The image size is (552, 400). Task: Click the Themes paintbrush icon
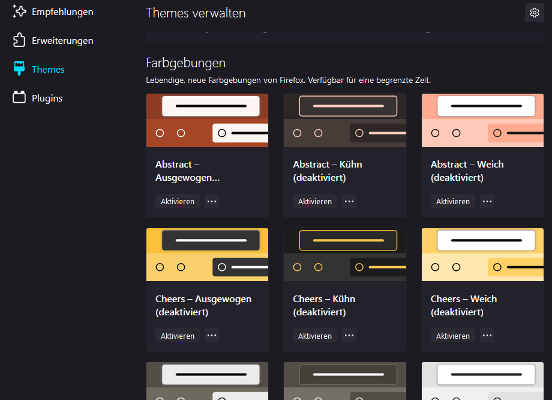pos(19,68)
